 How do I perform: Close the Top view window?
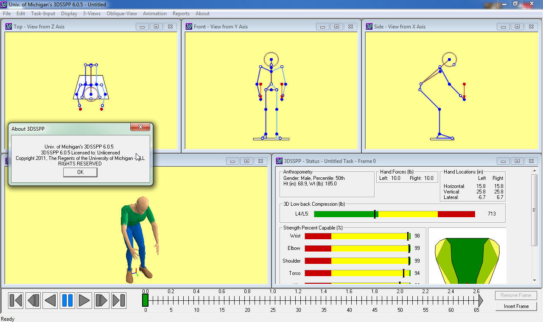coord(170,26)
